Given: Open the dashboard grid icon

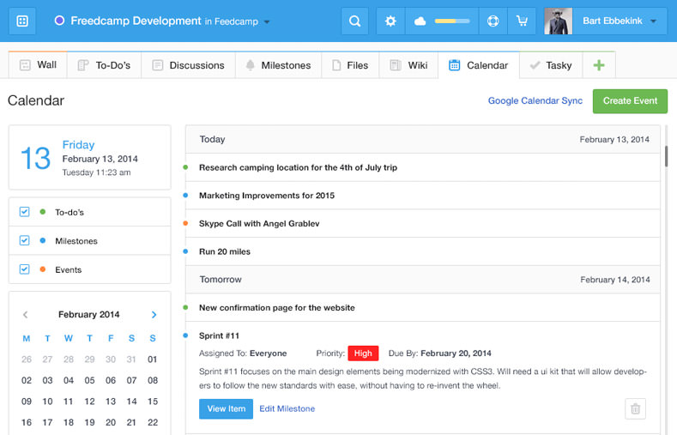Looking at the screenshot, I should coord(21,21).
